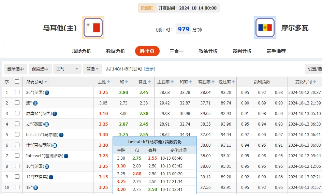The height and width of the screenshot is (194, 322).
Task: Toggle the select-all checkbox in table header
Action: point(17,82)
